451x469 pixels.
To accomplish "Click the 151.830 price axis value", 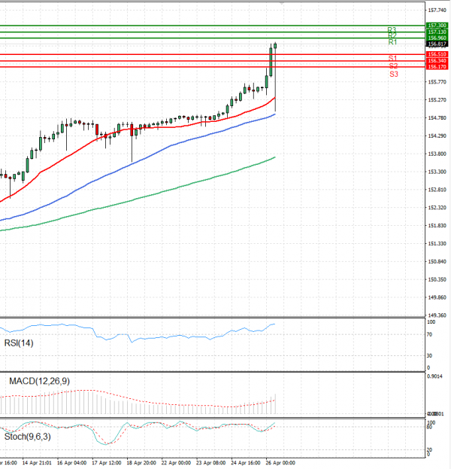I will click(437, 226).
